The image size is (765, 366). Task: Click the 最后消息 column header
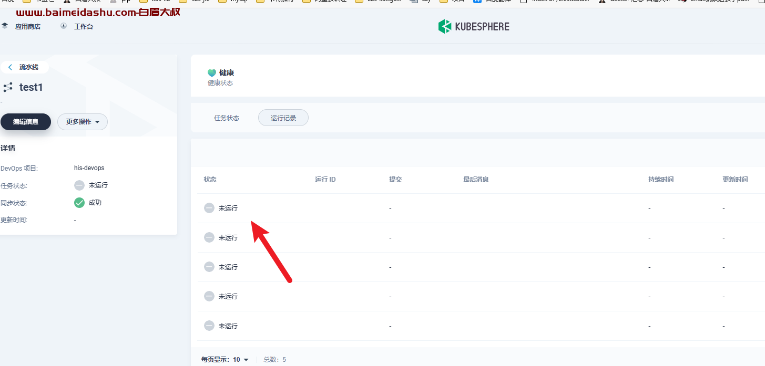click(x=476, y=180)
